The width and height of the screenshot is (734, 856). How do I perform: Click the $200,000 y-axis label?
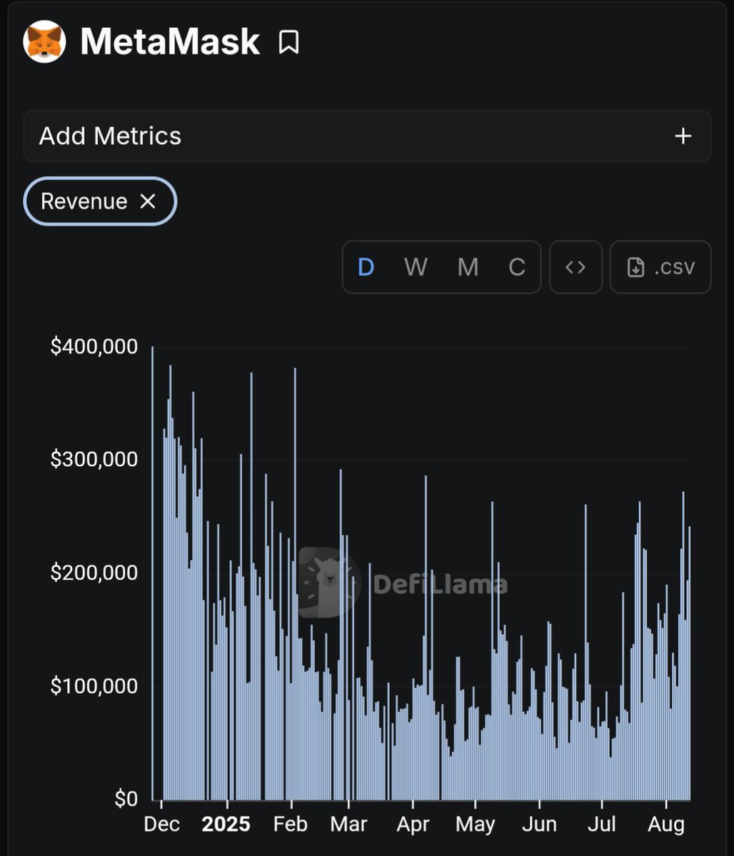(x=94, y=573)
